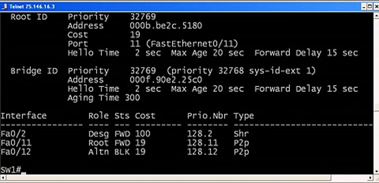The width and height of the screenshot is (379, 183).
Task: Click the SW1# command prompt
Action: (x=10, y=170)
